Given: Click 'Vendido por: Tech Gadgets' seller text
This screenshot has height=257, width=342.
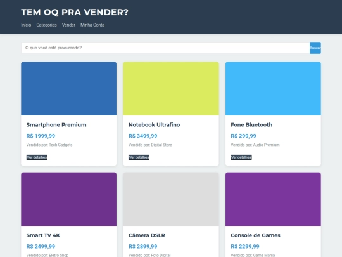Looking at the screenshot, I should (x=49, y=145).
